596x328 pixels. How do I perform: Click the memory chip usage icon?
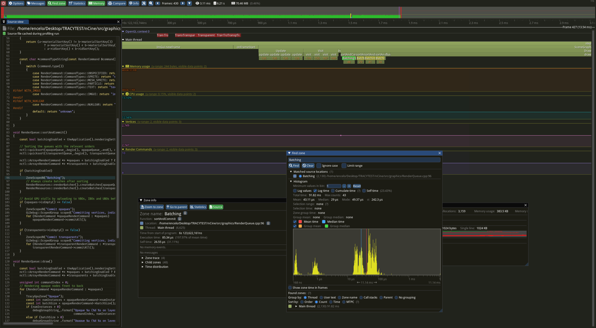coord(233,3)
